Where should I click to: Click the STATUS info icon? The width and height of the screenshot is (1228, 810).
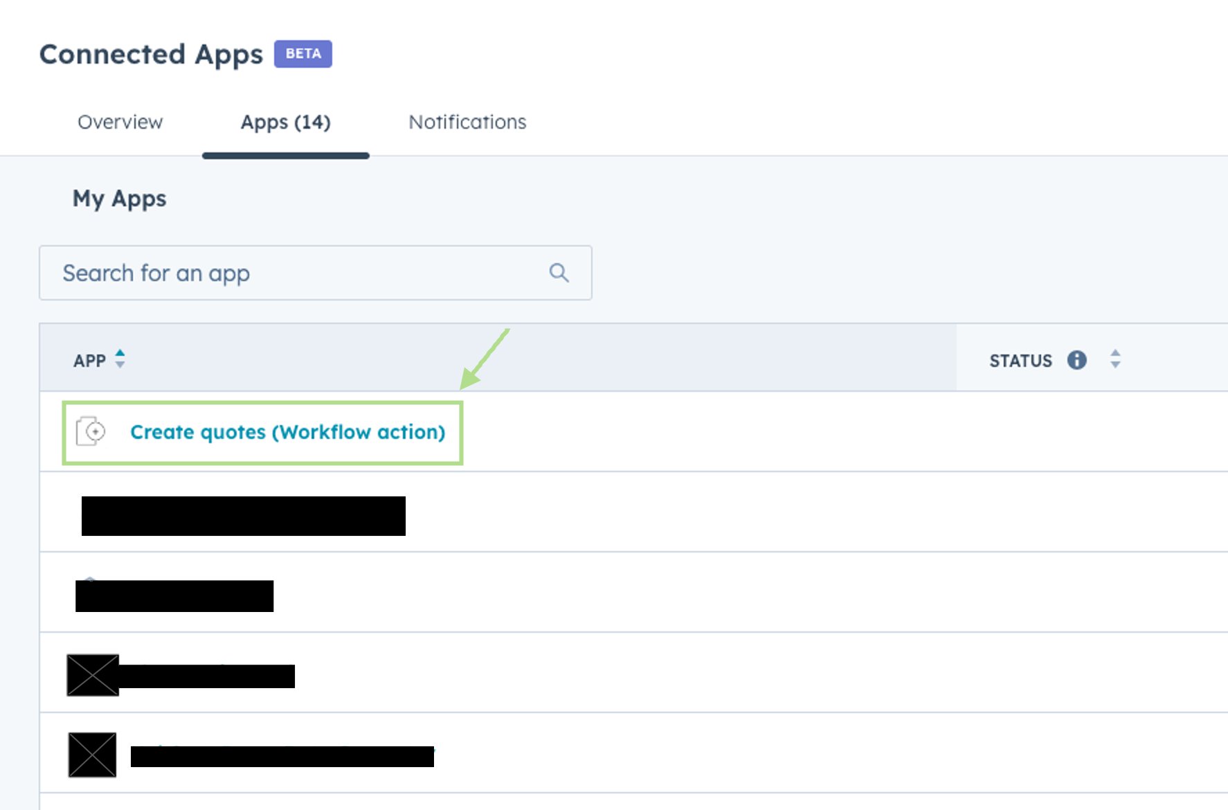coord(1076,360)
